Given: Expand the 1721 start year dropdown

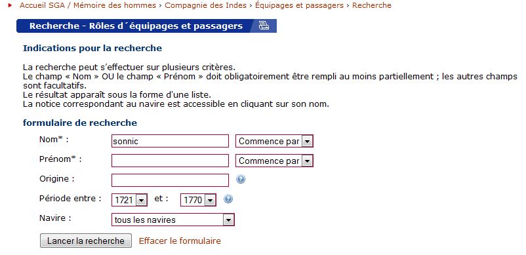Looking at the screenshot, I should tap(129, 200).
